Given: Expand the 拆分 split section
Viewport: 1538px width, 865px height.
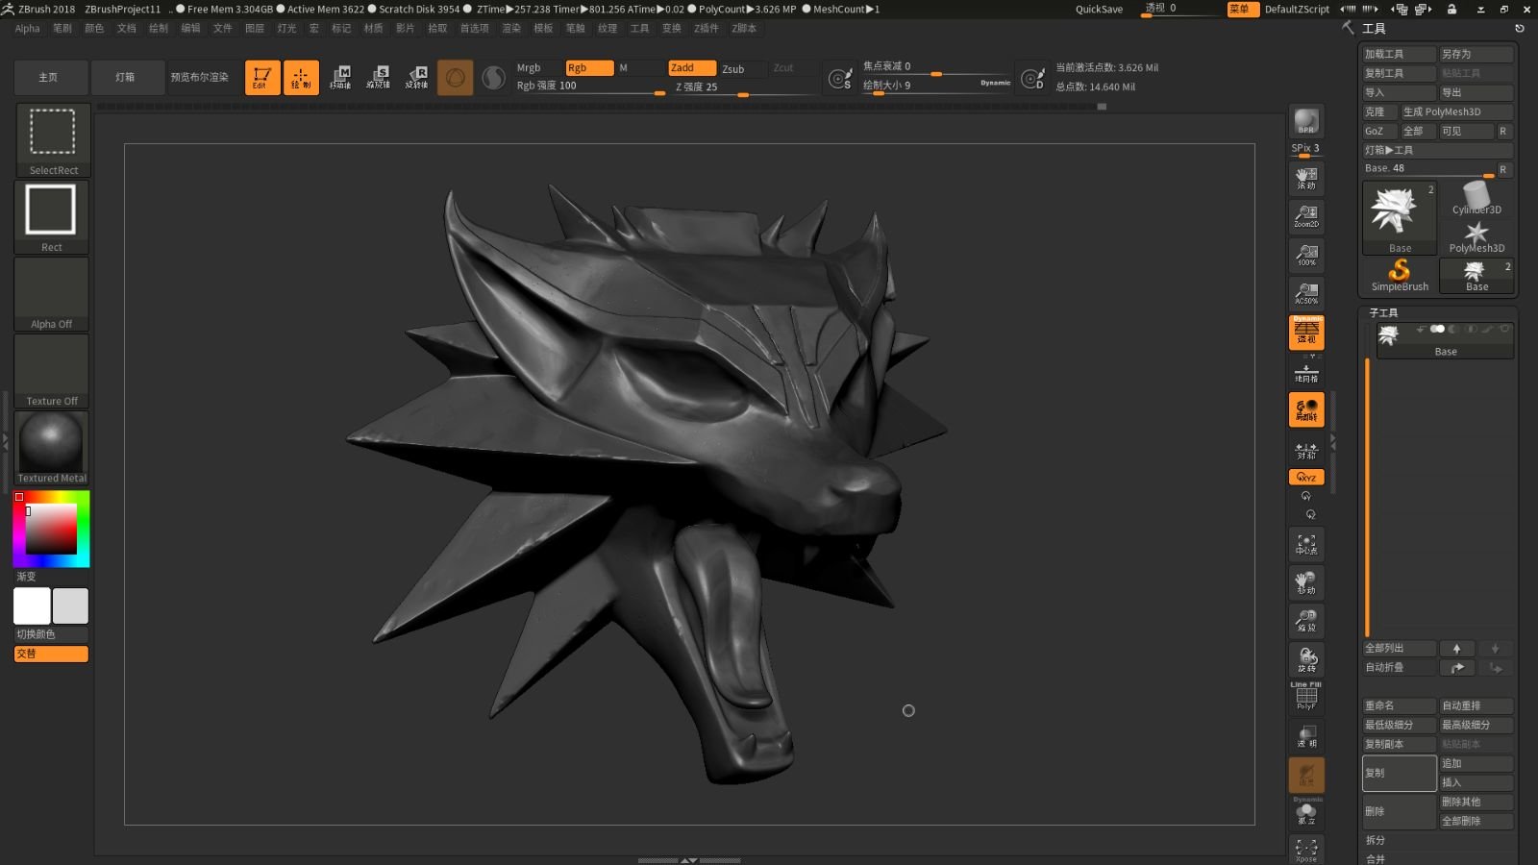Looking at the screenshot, I should coord(1376,840).
